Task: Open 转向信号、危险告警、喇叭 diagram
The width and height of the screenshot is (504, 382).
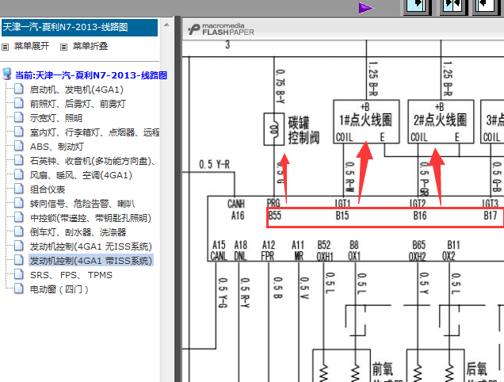Action: 82,204
